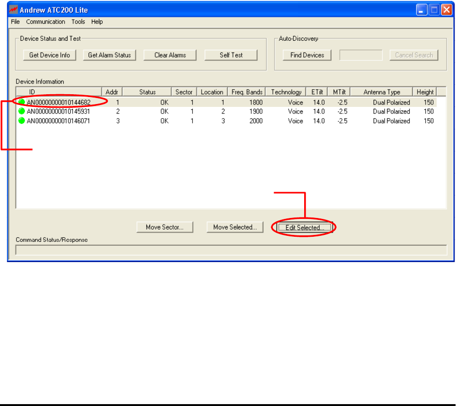Click green status icon of AN0000000010145931
The width and height of the screenshot is (456, 406).
[x=22, y=111]
